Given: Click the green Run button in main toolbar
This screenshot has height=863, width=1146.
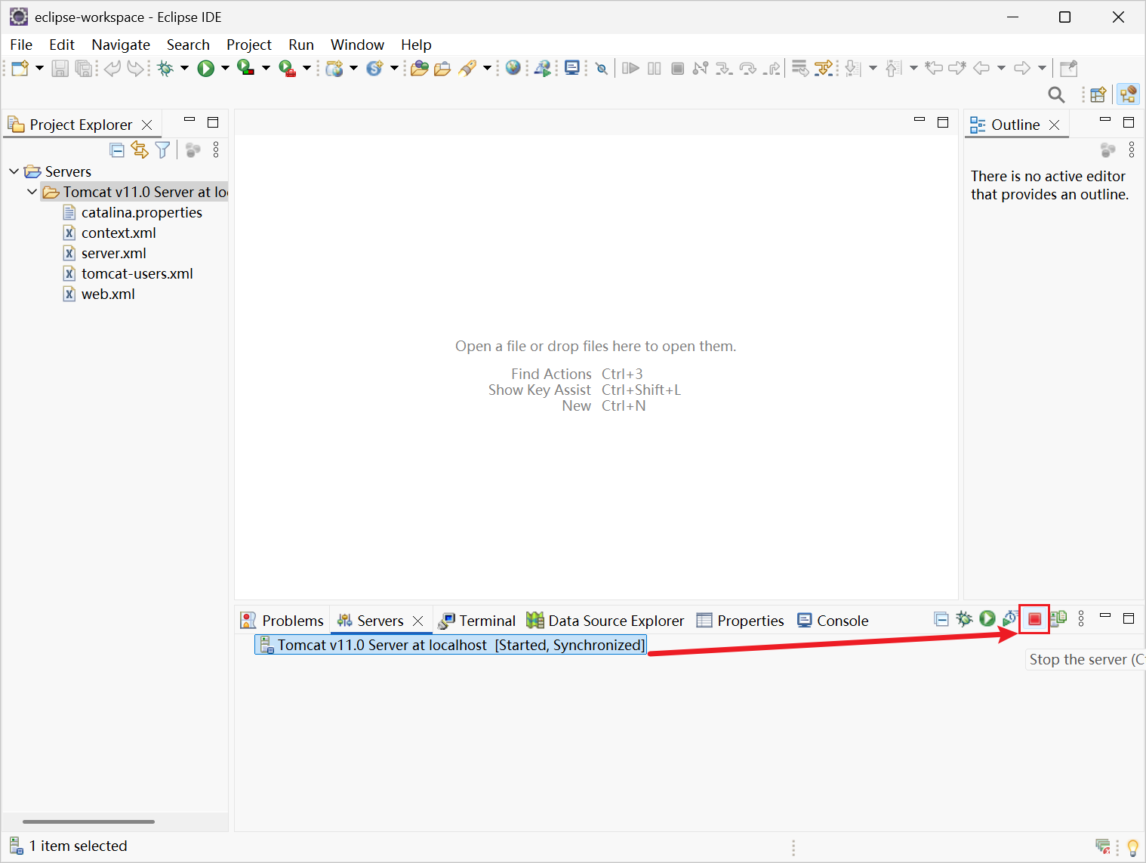Looking at the screenshot, I should click(x=205, y=69).
